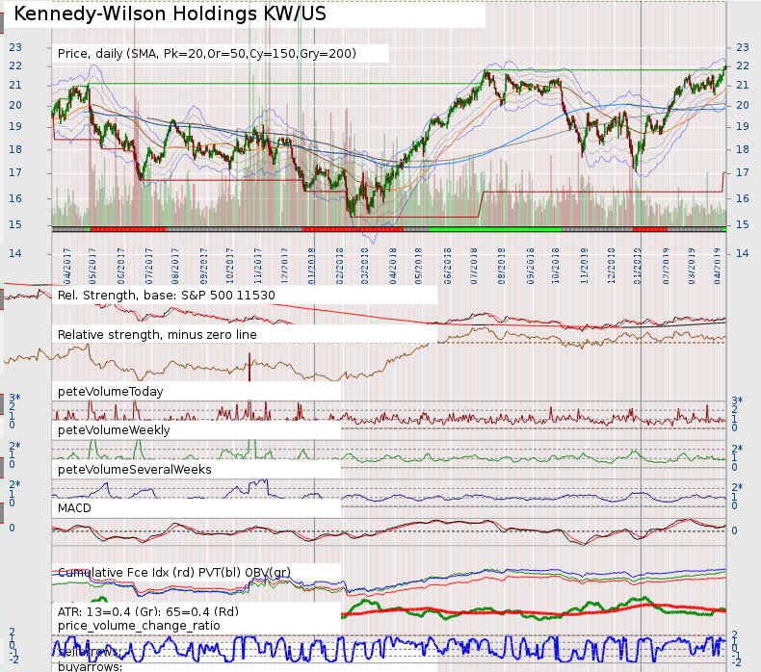
Task: Click the MACD panel label
Action: (x=74, y=508)
